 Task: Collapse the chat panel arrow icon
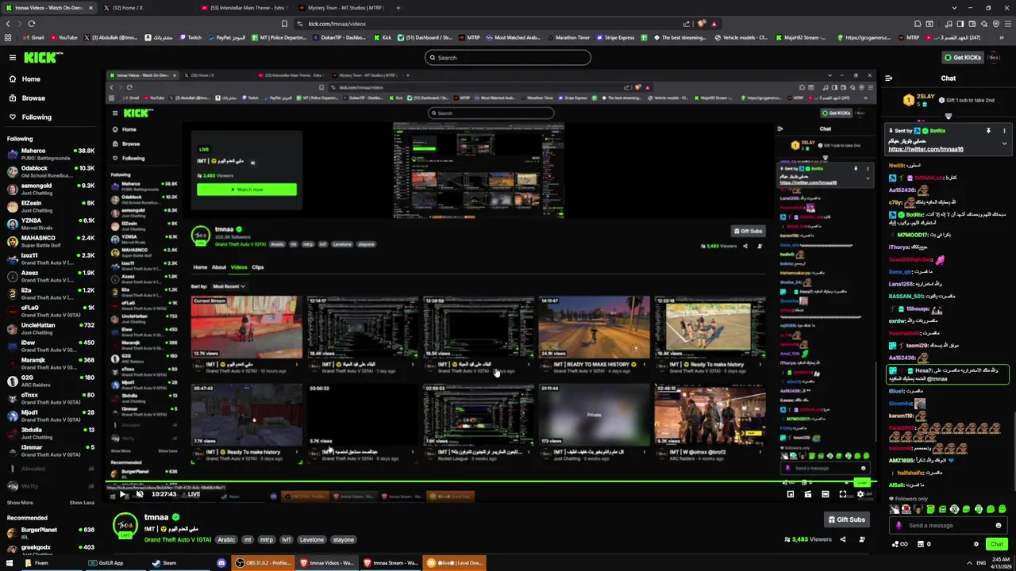tap(888, 79)
